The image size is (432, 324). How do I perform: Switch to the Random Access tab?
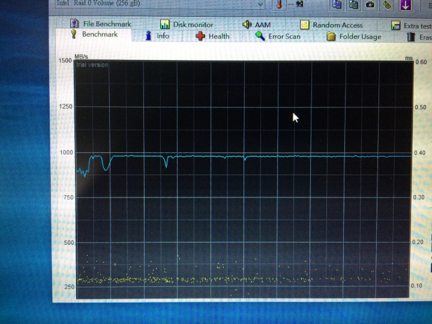point(331,25)
